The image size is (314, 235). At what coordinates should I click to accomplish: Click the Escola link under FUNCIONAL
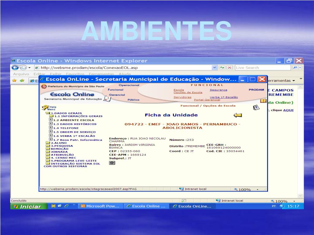click(x=179, y=90)
